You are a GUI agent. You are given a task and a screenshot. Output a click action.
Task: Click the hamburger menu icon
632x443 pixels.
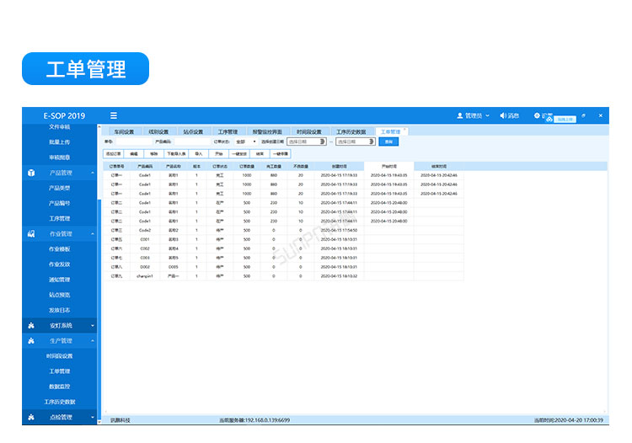tap(113, 115)
